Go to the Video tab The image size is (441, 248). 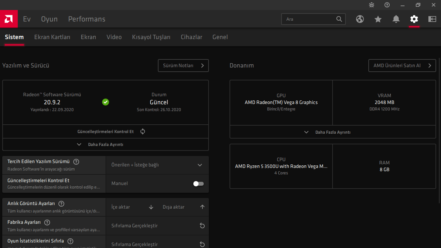114,37
